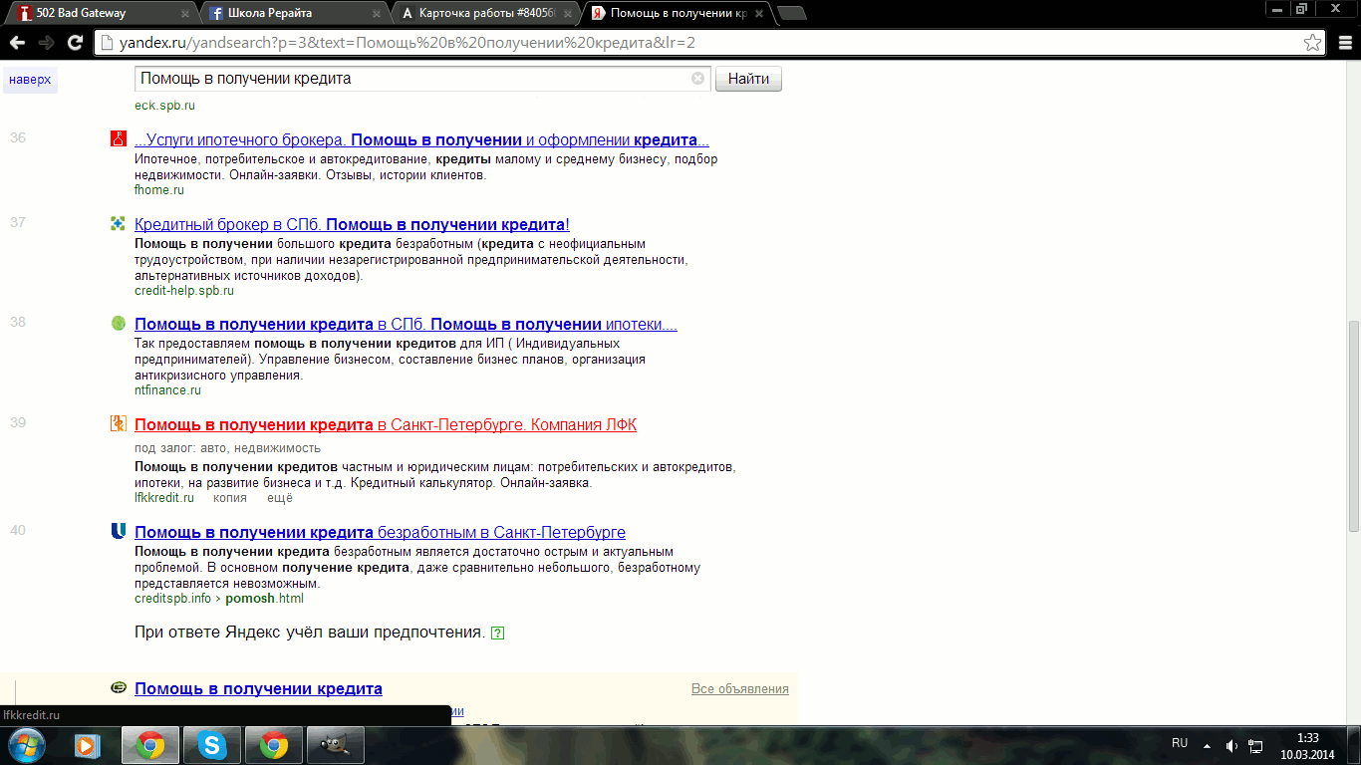Click the ещё link under lfkkredit result
This screenshot has width=1361, height=765.
click(x=279, y=497)
